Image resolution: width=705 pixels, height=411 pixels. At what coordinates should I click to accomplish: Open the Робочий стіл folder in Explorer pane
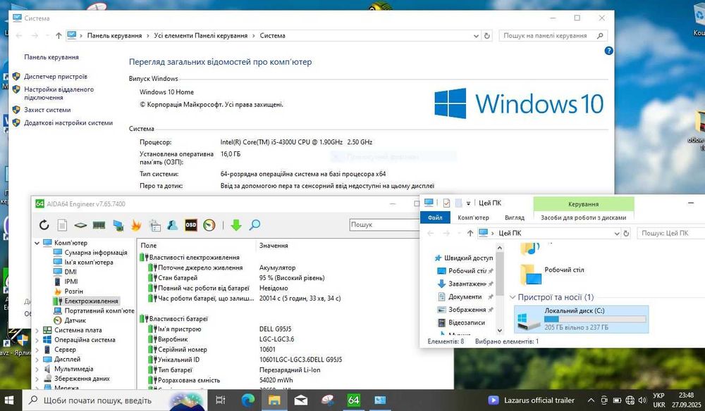[552, 273]
